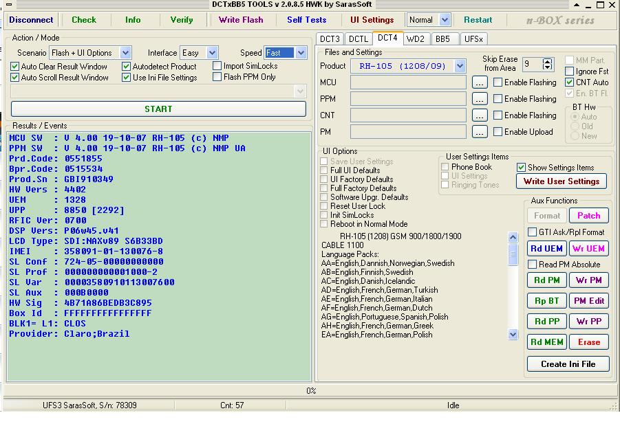Click the Write User Settings button

561,181
